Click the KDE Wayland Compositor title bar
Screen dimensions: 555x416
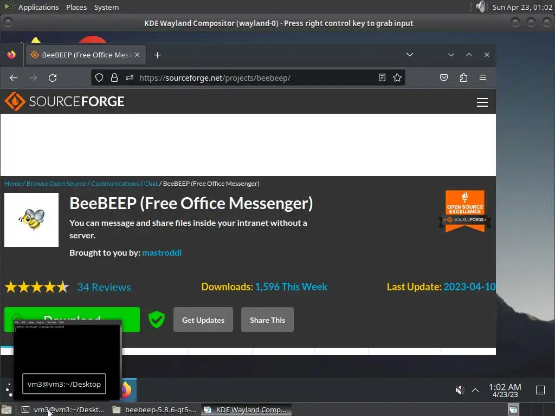pos(279,23)
